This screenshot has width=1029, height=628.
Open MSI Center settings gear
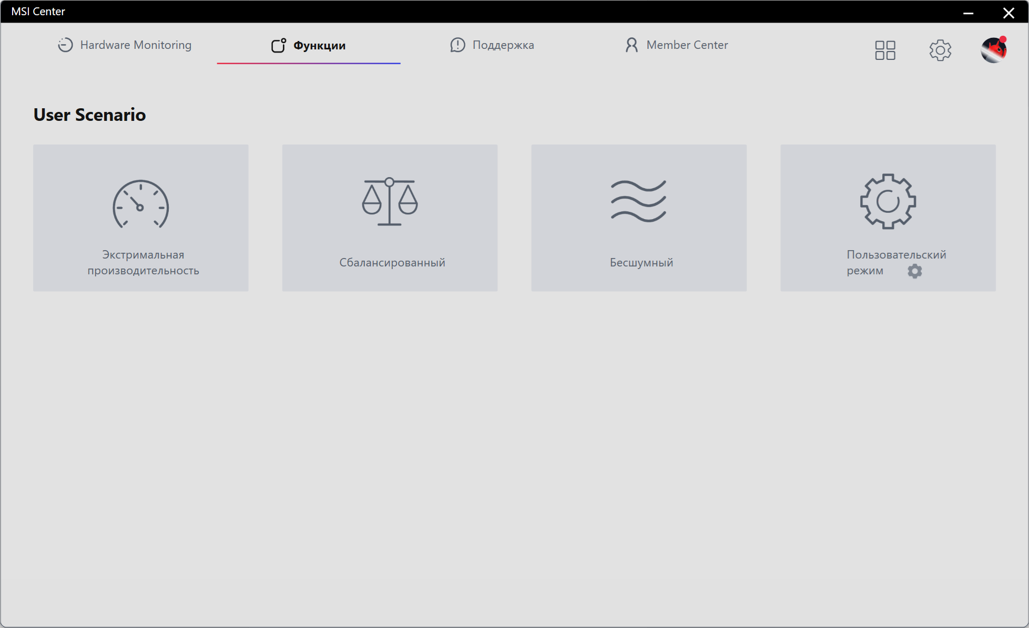(x=940, y=50)
